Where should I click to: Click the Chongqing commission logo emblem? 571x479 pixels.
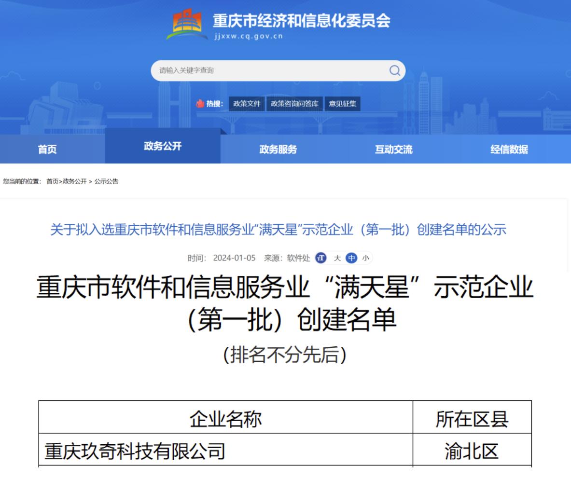click(x=187, y=24)
